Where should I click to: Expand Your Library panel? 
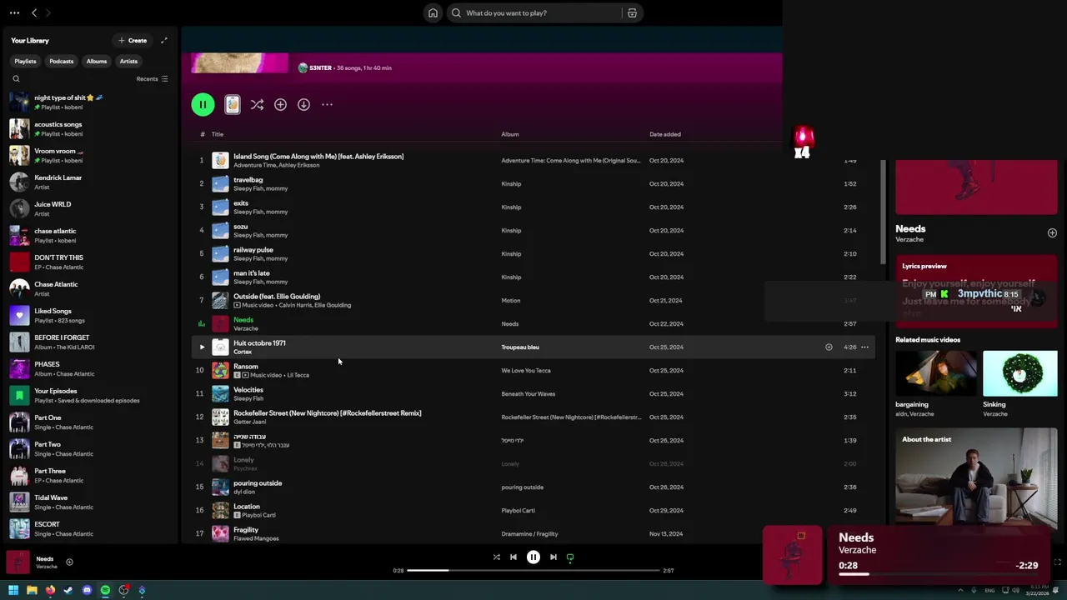pos(164,41)
